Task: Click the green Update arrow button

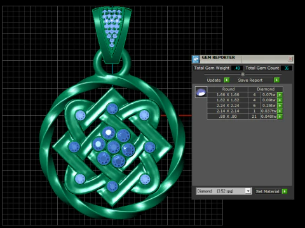Action: [227, 80]
